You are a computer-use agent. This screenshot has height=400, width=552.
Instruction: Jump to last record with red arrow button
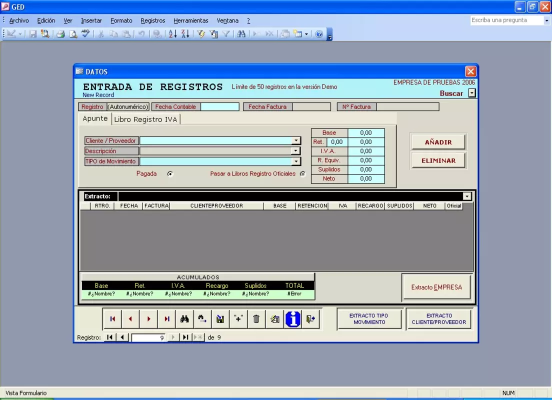point(167,319)
